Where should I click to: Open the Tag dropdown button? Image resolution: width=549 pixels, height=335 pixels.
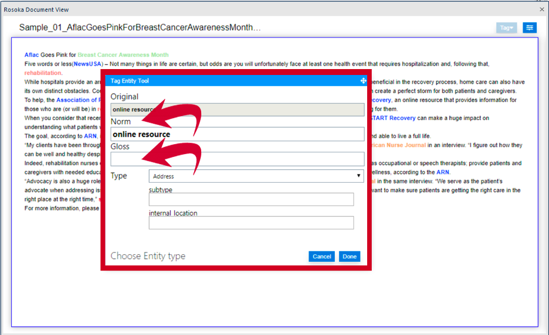(506, 28)
